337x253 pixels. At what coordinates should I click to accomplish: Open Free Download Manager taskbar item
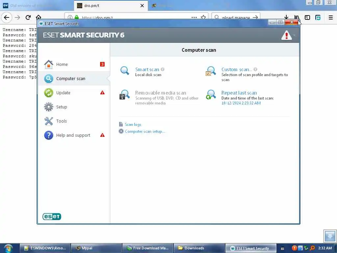click(x=148, y=248)
